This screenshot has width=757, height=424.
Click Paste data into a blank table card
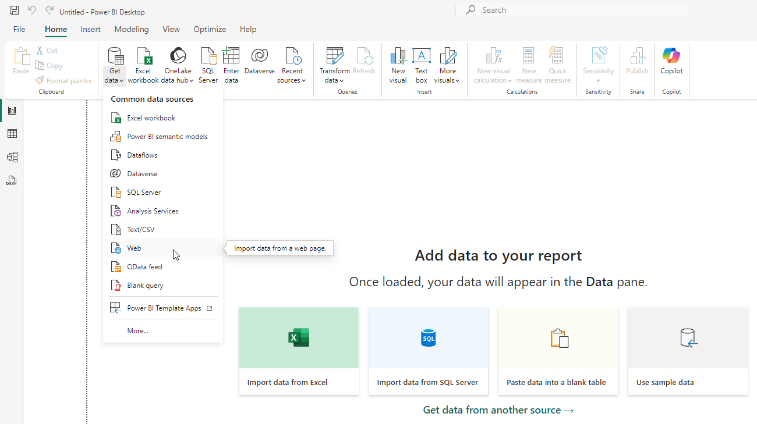(x=558, y=351)
